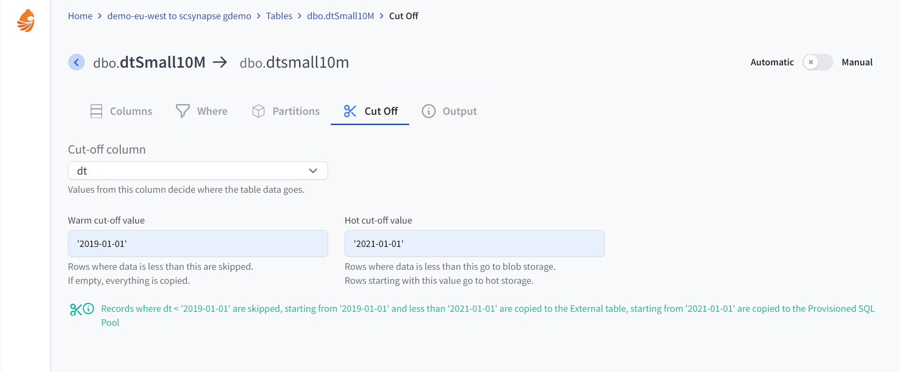The image size is (900, 372).
Task: Open demo-eu-west to scsynapse gdemo breadcrumb
Action: (179, 16)
